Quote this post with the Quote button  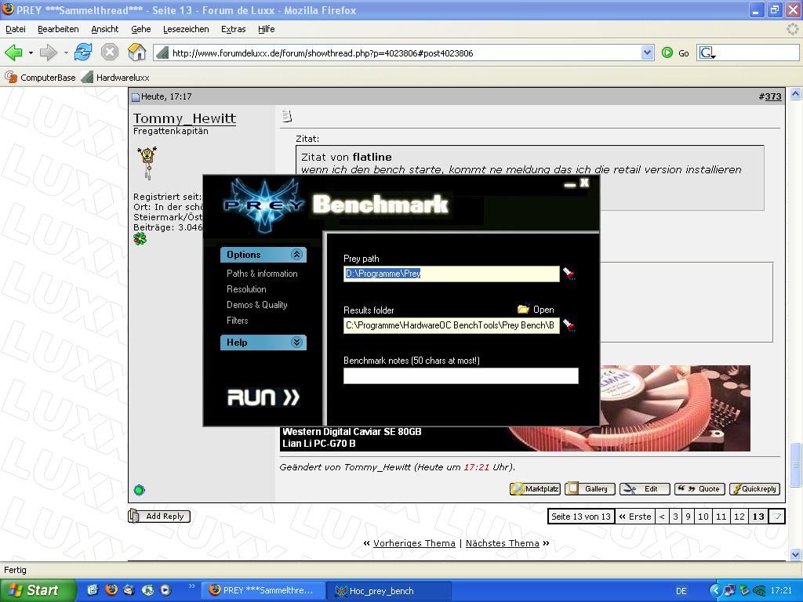699,489
